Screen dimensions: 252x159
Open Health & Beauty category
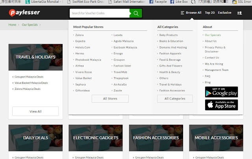coord(170,72)
